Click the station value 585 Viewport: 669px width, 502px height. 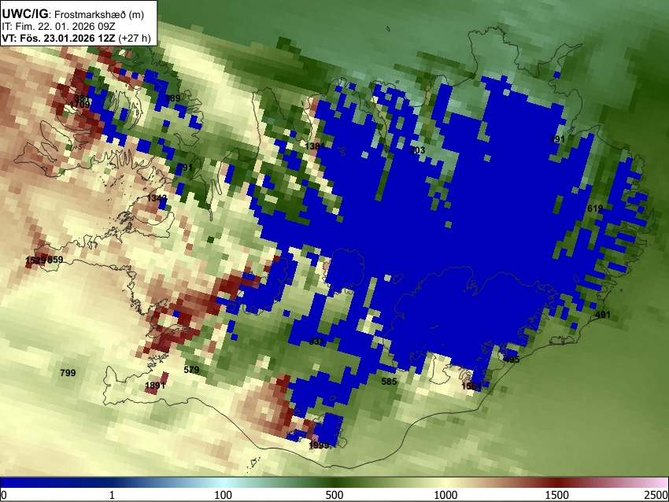pyautogui.click(x=389, y=382)
